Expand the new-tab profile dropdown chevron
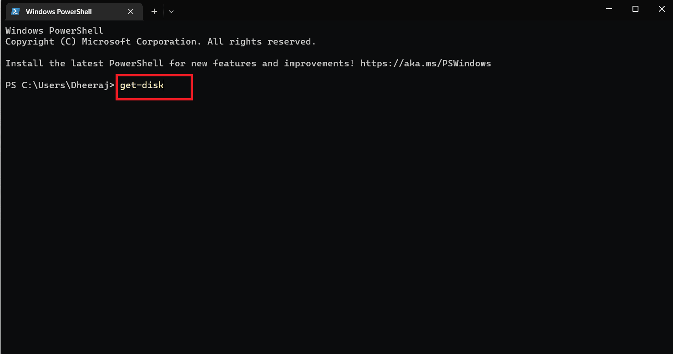The image size is (673, 354). (171, 11)
